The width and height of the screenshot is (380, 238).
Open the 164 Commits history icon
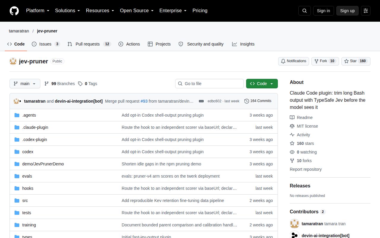tap(258, 101)
